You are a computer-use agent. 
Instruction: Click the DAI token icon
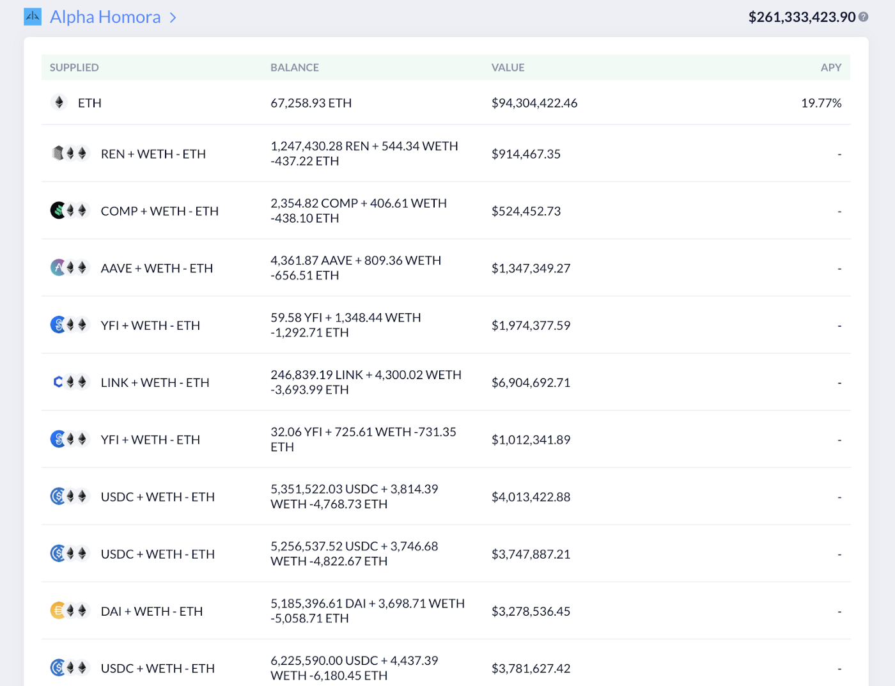[58, 611]
